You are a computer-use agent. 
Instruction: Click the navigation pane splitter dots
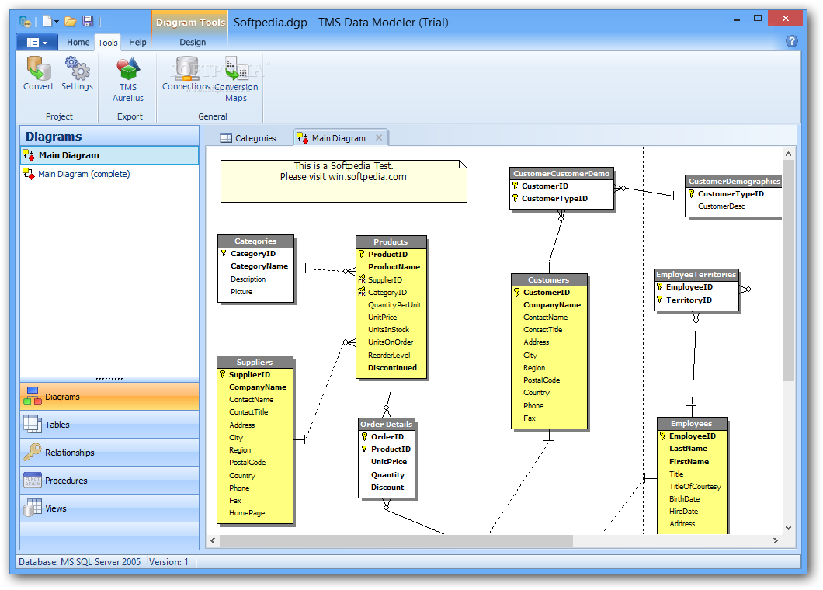point(109,379)
